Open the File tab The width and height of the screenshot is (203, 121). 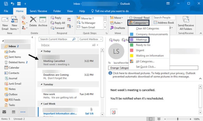[x=6, y=11]
